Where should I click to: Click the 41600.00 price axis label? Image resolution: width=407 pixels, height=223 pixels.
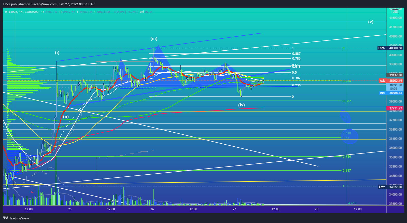point(396,18)
